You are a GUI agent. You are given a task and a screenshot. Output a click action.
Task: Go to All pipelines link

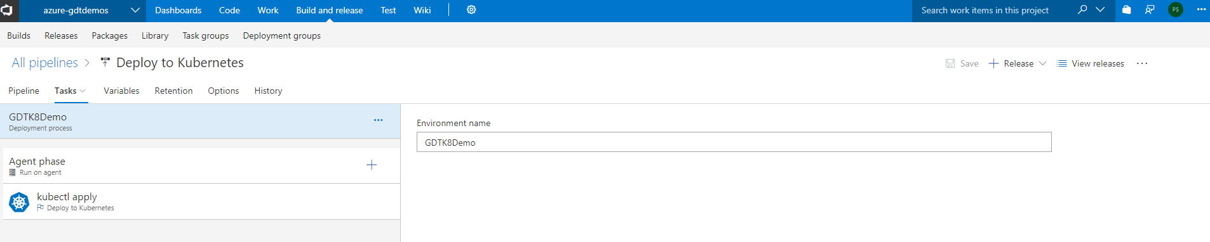pyautogui.click(x=44, y=63)
